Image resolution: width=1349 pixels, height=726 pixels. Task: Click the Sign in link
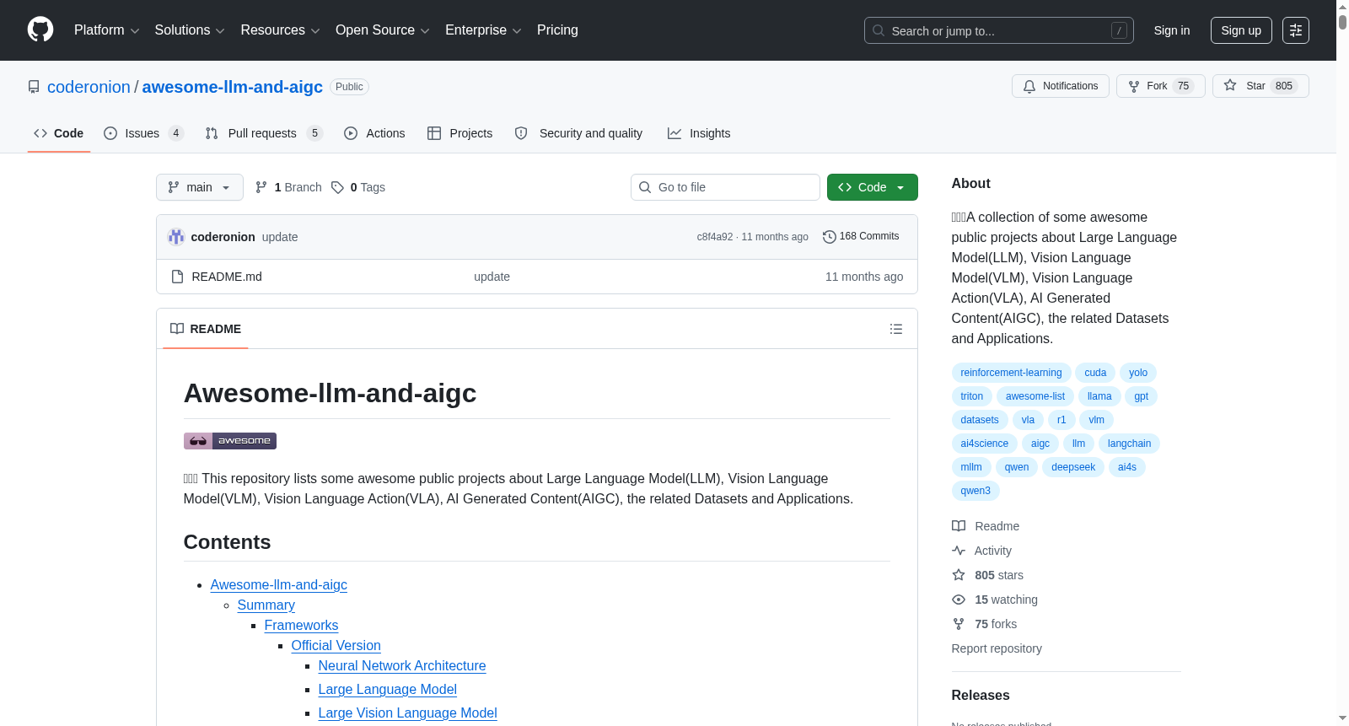1172,30
